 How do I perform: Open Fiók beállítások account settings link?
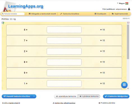pos(115,9)
